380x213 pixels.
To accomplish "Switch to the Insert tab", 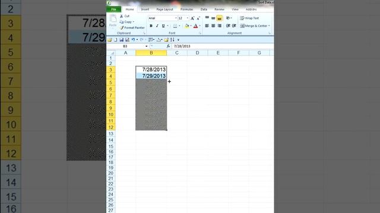I will [145, 9].
